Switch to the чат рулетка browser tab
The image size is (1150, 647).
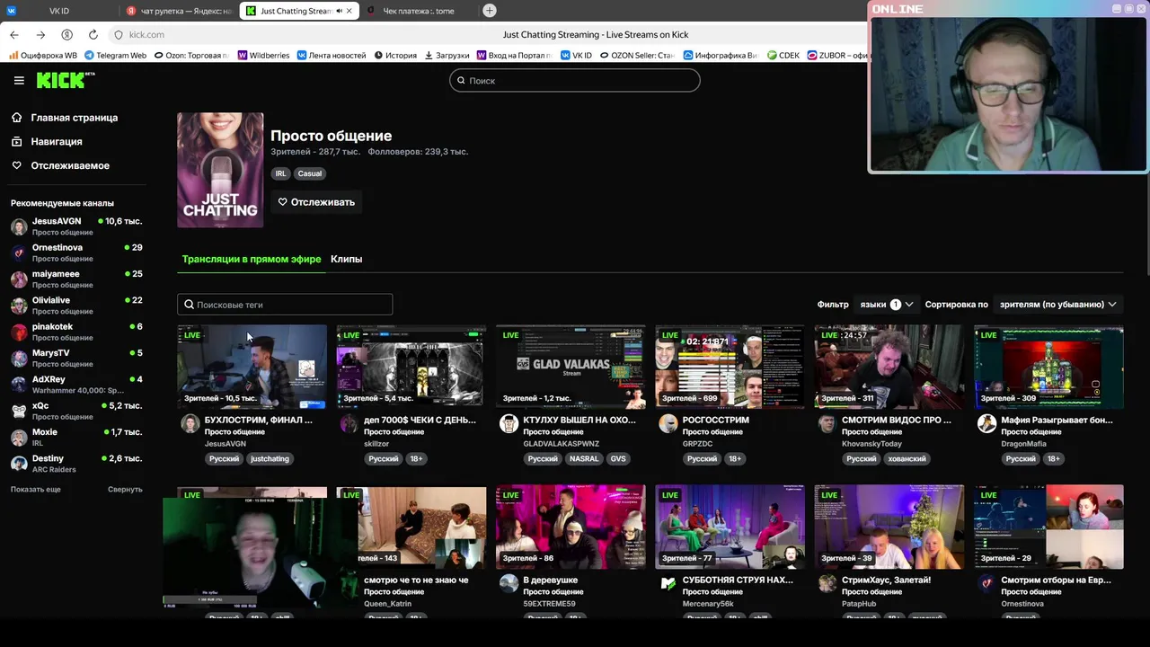click(179, 11)
